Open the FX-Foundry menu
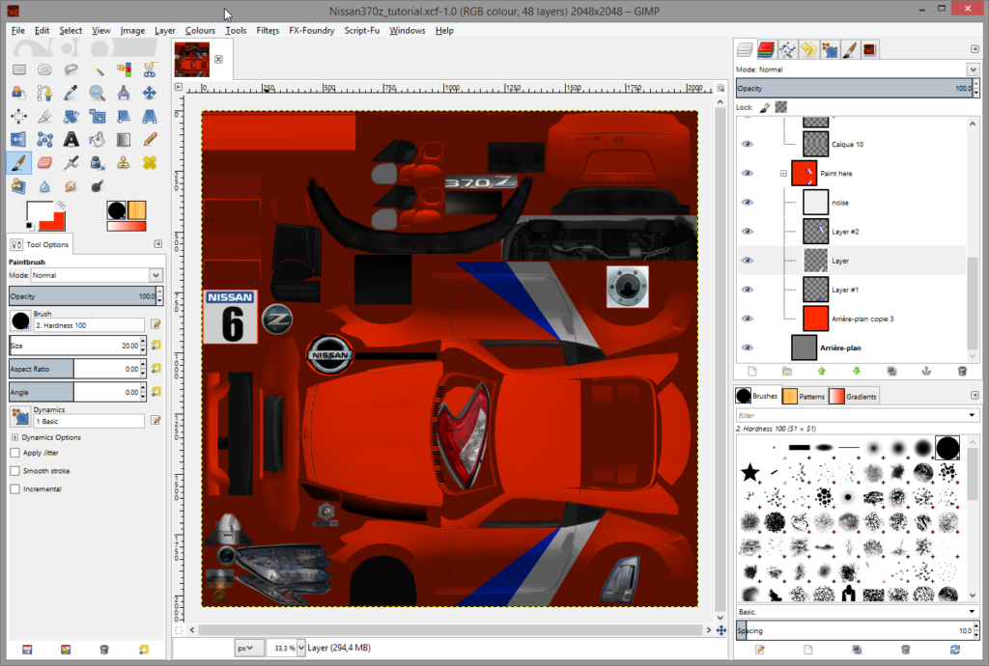The image size is (989, 666). [312, 30]
